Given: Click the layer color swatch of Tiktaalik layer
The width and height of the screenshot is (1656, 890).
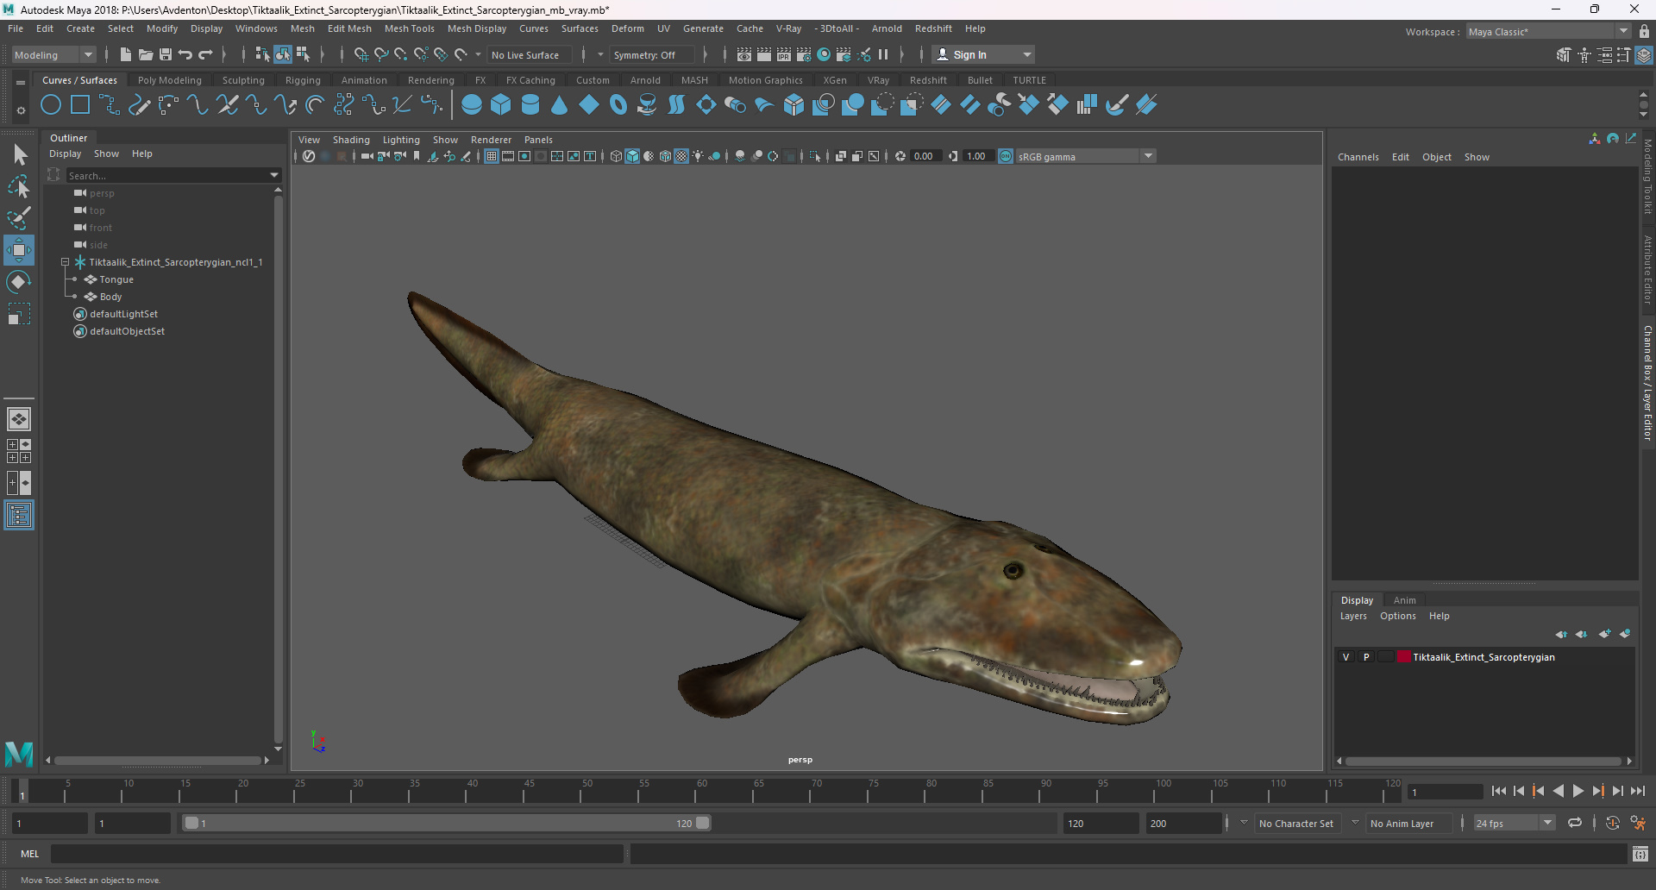Looking at the screenshot, I should [1403, 657].
